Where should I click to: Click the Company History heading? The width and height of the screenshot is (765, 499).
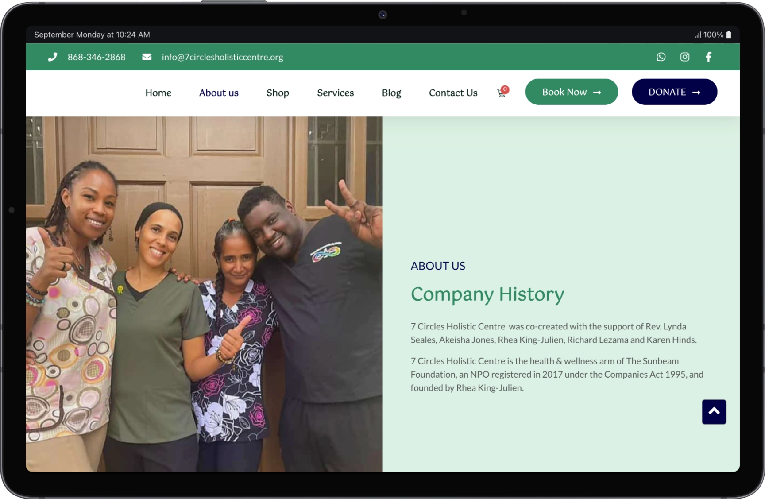pyautogui.click(x=487, y=294)
